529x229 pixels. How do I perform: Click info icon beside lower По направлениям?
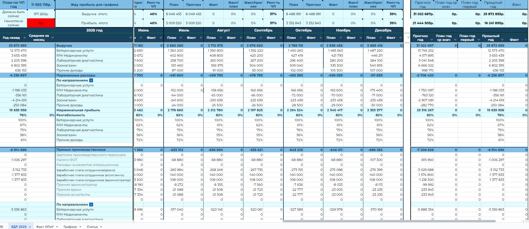pyautogui.click(x=91, y=205)
